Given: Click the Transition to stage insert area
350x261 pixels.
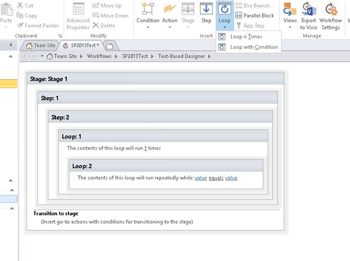Looking at the screenshot, I should tap(117, 222).
